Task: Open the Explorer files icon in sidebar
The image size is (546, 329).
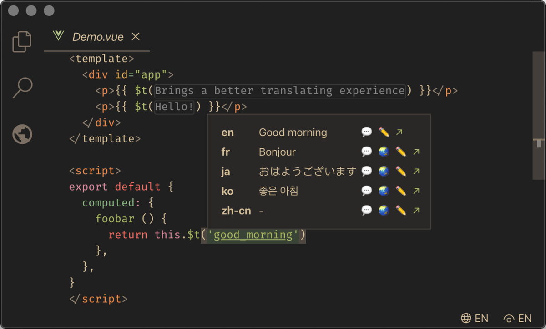Action: 22,42
